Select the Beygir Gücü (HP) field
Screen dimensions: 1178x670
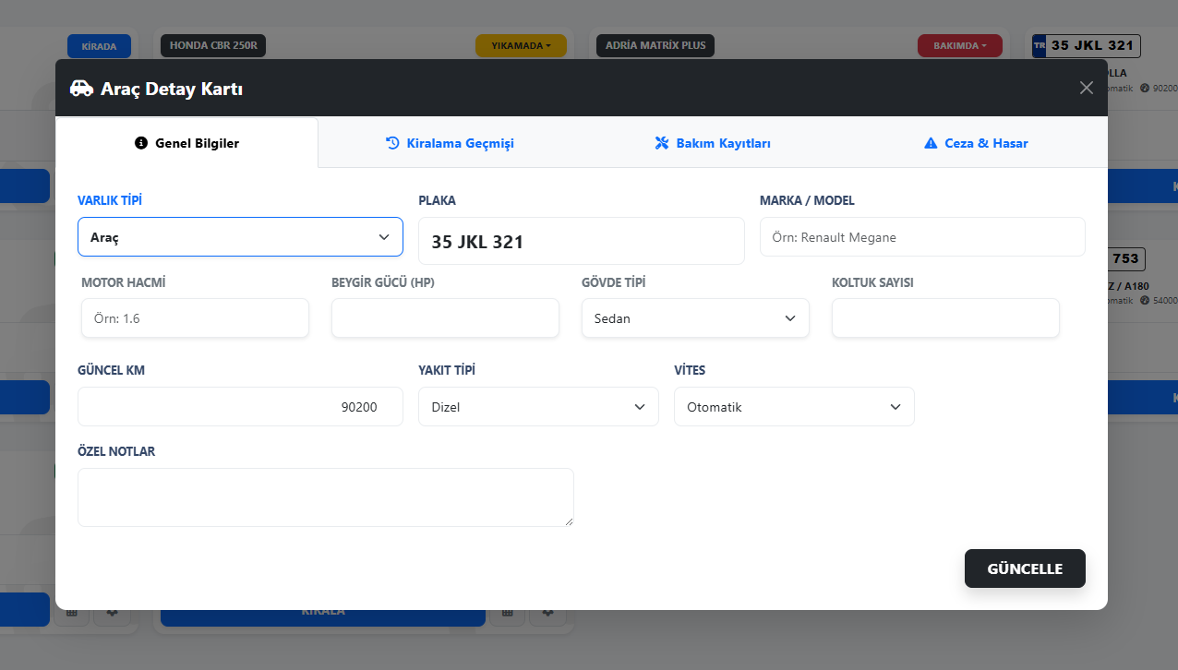(445, 318)
